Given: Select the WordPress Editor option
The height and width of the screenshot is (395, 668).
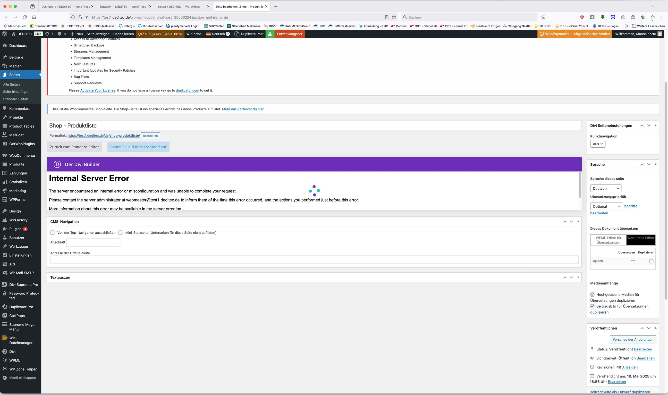Looking at the screenshot, I should 641,240.
